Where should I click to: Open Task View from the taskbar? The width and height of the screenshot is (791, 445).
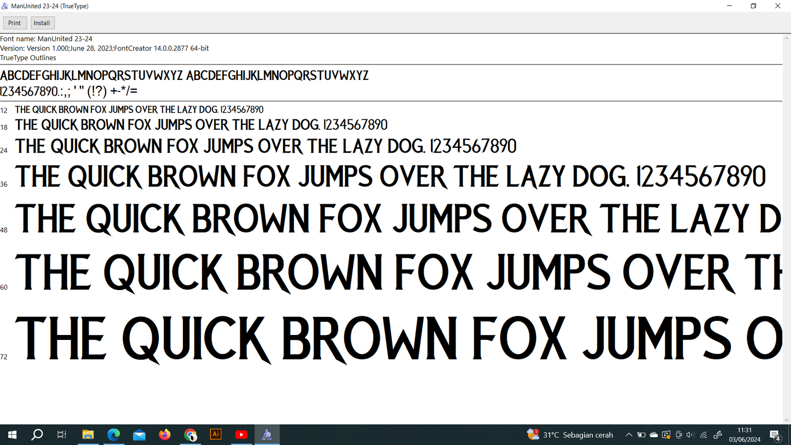click(x=62, y=435)
